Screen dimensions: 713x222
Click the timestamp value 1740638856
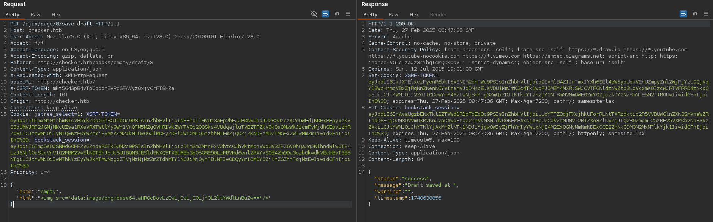tap(426, 198)
